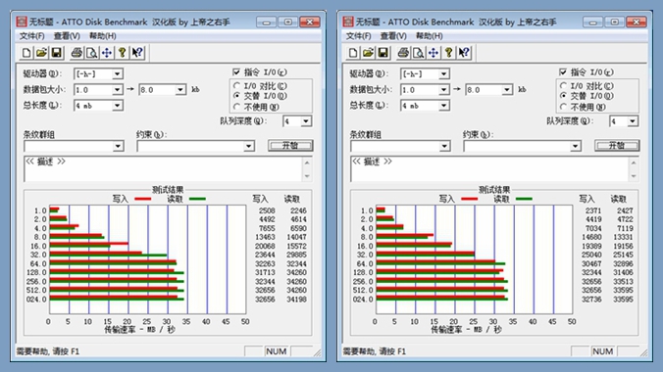
Task: Open 队列深度 dropdown in right window
Action: point(633,121)
